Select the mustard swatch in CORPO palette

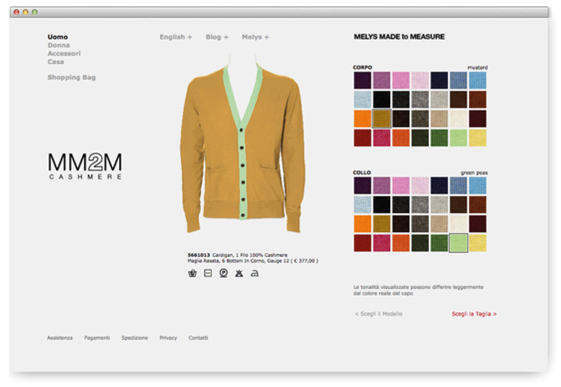pyautogui.click(x=381, y=119)
